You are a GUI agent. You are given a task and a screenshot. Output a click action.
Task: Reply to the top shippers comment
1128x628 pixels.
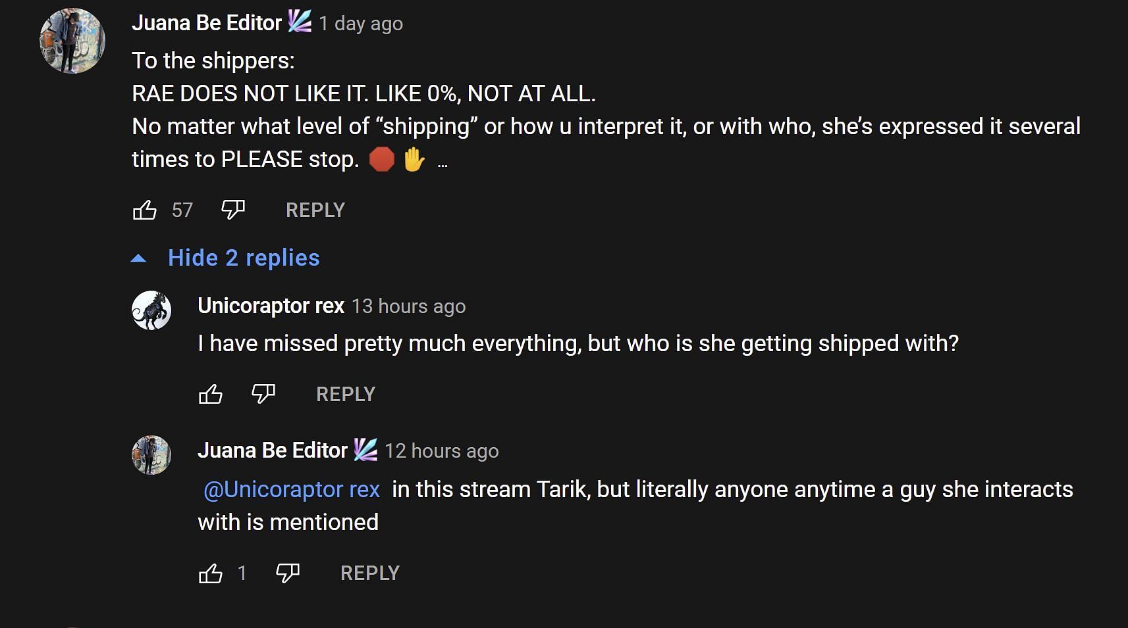315,210
